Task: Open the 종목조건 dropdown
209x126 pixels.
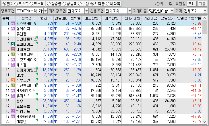Action: pos(45,11)
